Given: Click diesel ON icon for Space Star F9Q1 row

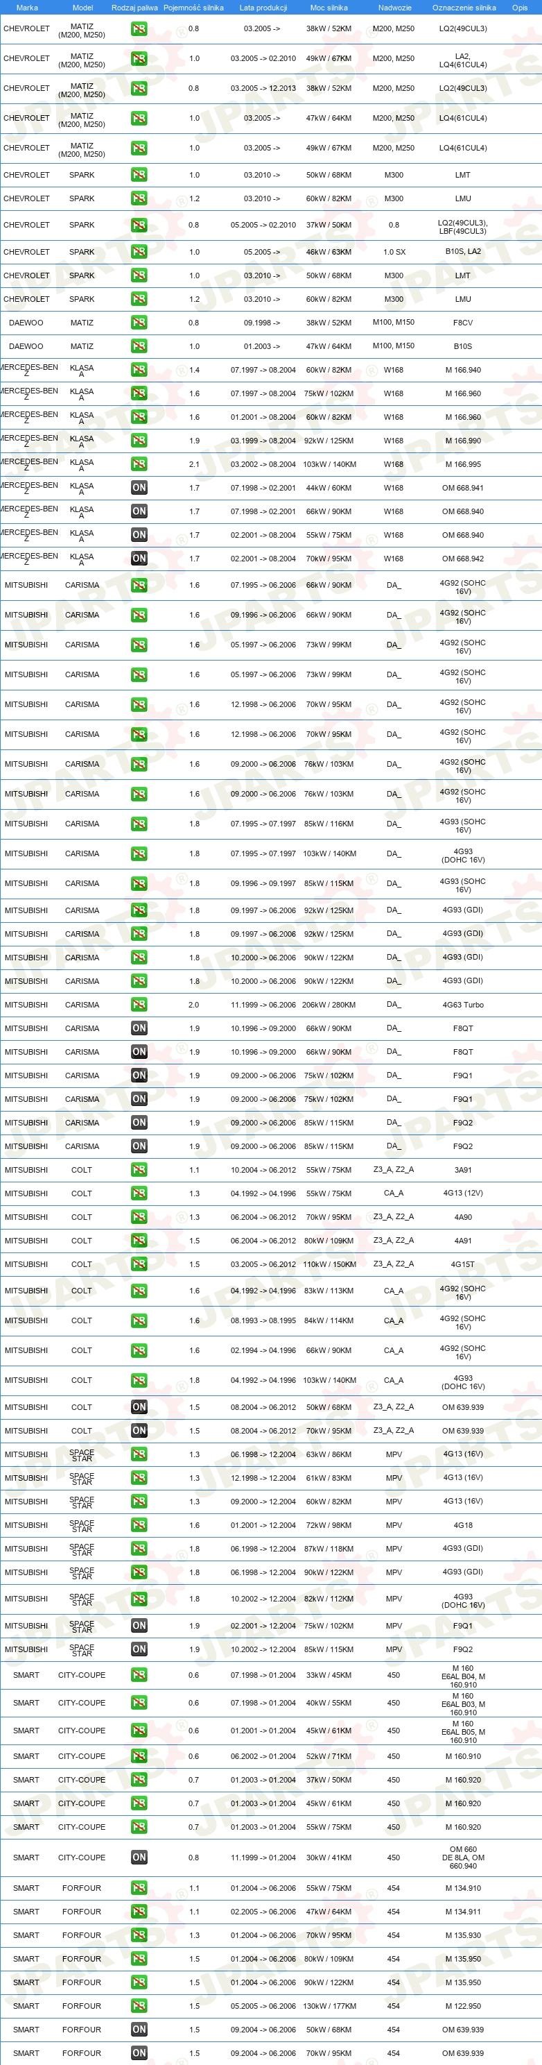Looking at the screenshot, I should click(x=139, y=1626).
